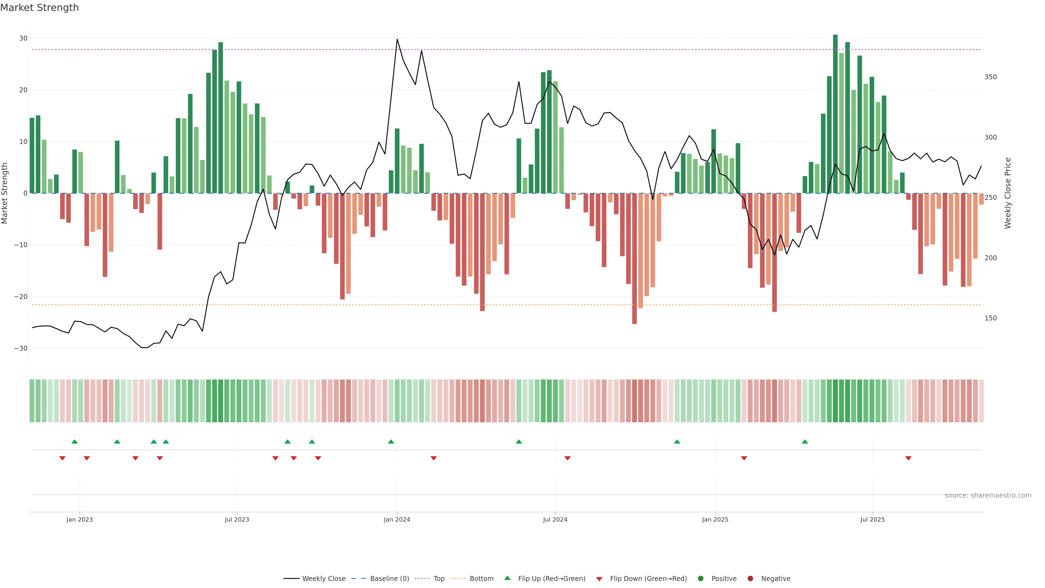Click the Weekly Close Price axis title
The height and width of the screenshot is (588, 1045).
(x=1008, y=193)
